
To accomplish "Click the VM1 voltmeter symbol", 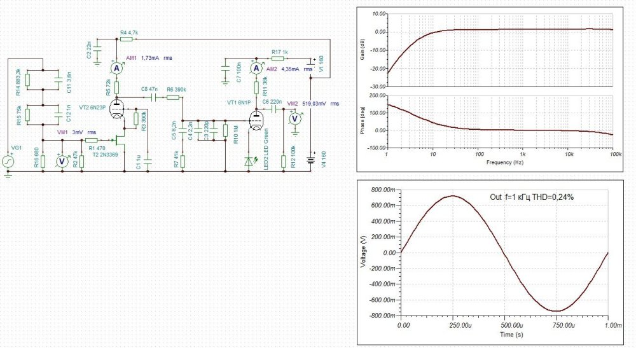I will click(x=62, y=162).
